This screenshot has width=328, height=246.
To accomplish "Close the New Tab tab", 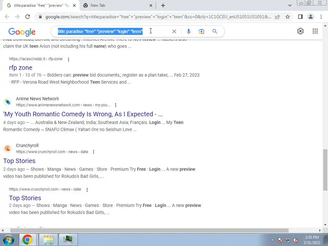I will 151,5.
